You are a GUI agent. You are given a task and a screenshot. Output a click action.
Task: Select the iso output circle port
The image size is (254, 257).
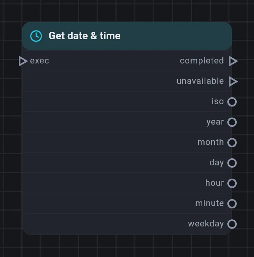(232, 102)
